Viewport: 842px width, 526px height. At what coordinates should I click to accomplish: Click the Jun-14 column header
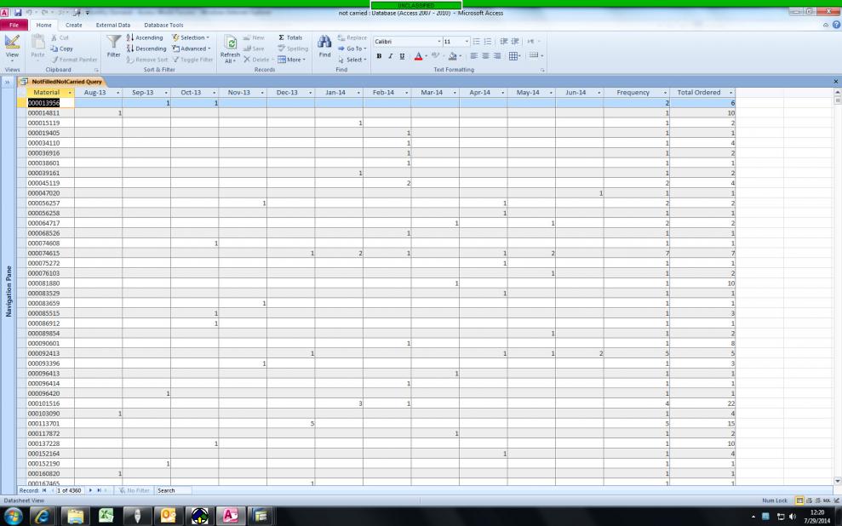tap(579, 92)
